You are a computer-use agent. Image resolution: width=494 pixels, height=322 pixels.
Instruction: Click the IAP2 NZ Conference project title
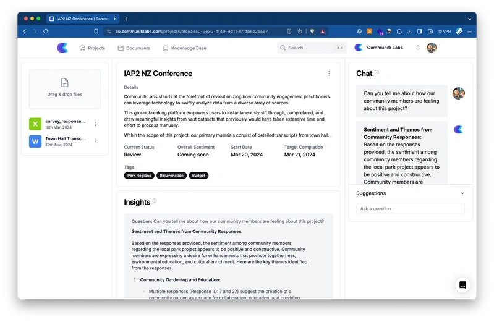pos(158,74)
